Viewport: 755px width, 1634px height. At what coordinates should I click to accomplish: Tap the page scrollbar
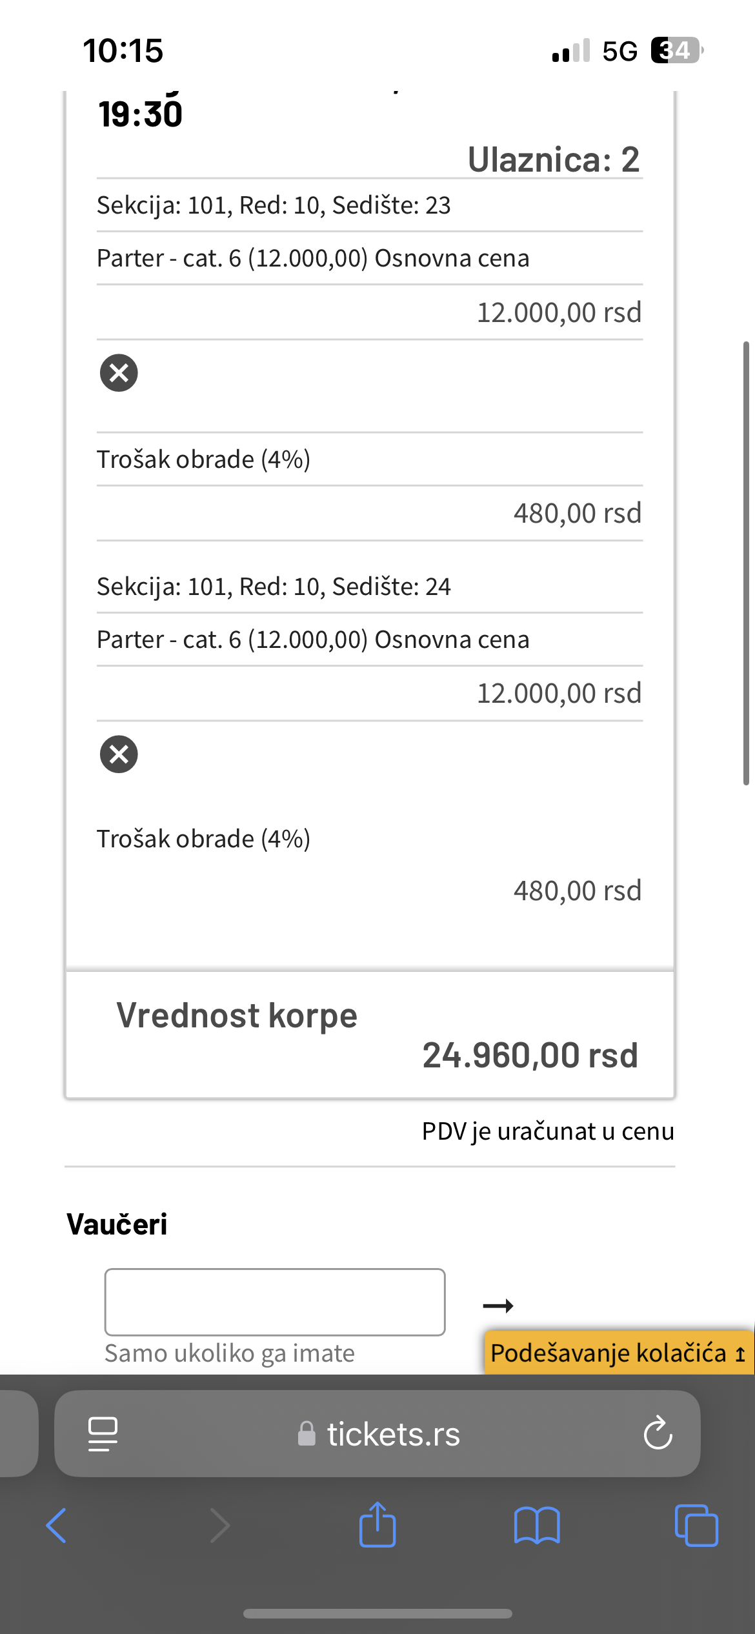746,563
